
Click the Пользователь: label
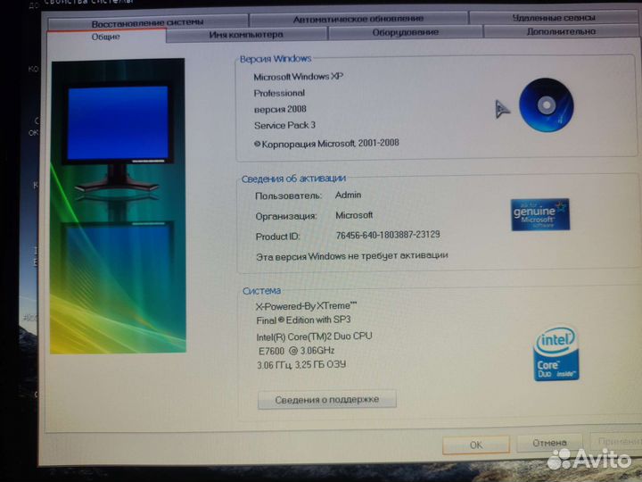(288, 195)
